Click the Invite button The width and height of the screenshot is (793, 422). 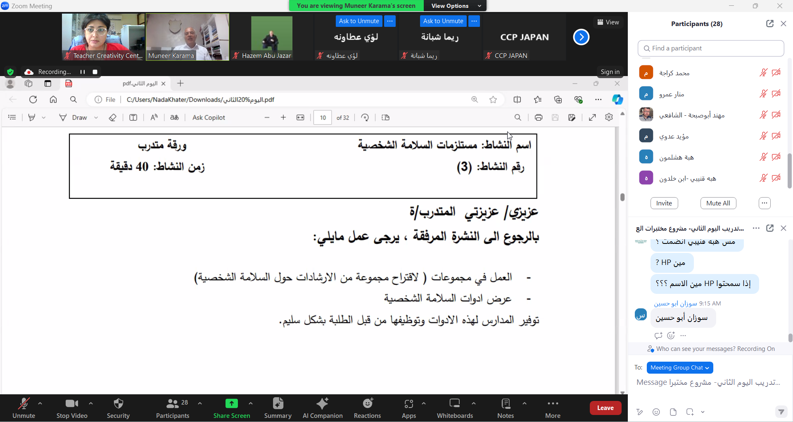664,203
